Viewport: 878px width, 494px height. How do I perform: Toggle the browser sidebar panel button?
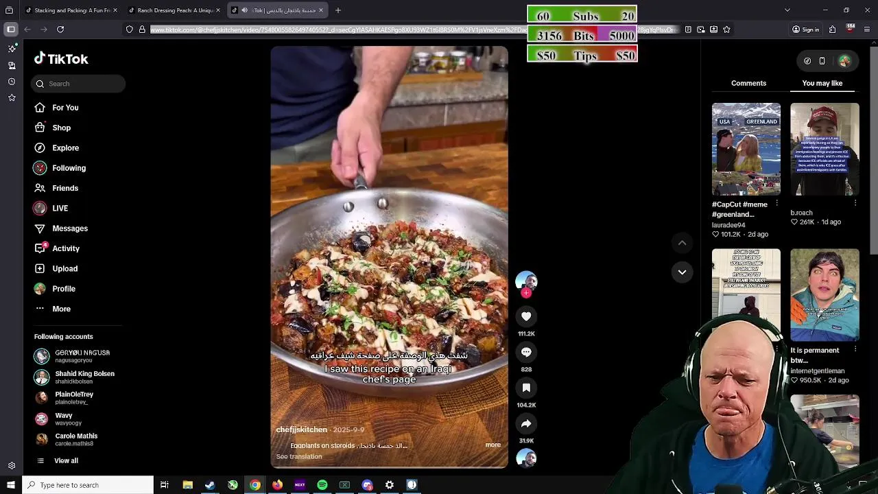(10, 30)
